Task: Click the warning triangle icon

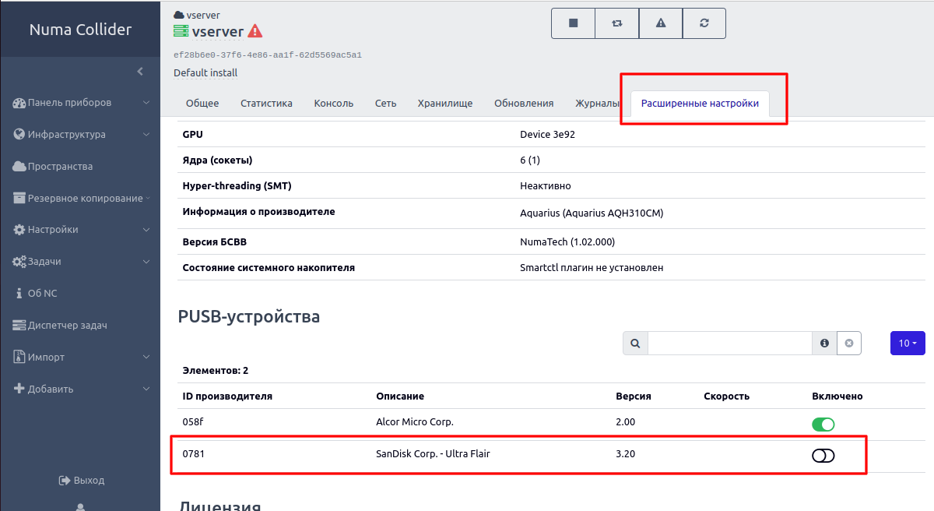Action: [660, 23]
